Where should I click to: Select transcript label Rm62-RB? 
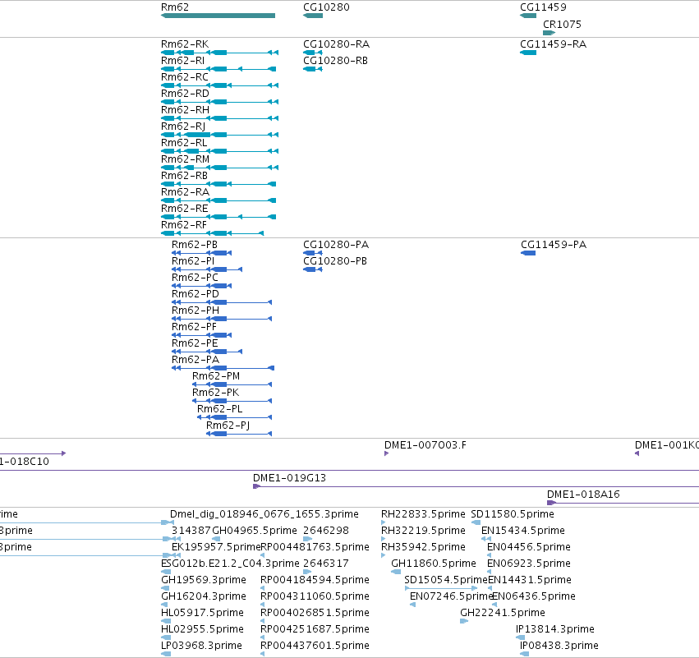tap(184, 176)
